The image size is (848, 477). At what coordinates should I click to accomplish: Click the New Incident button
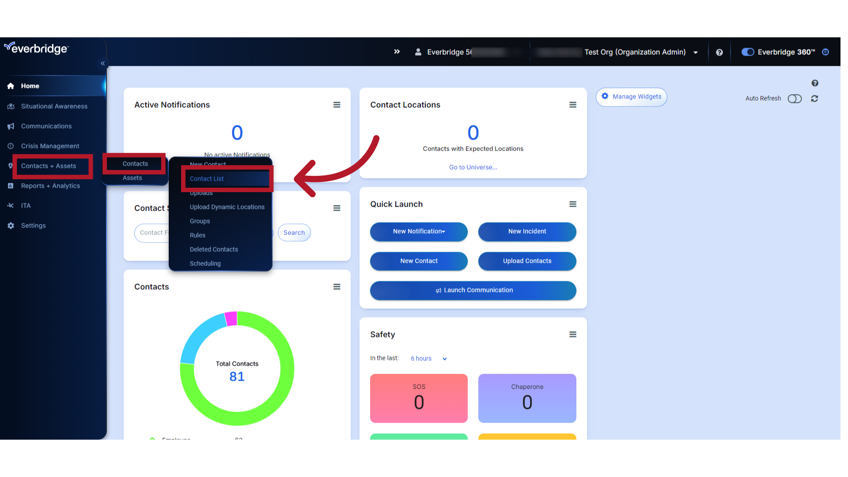pos(527,231)
